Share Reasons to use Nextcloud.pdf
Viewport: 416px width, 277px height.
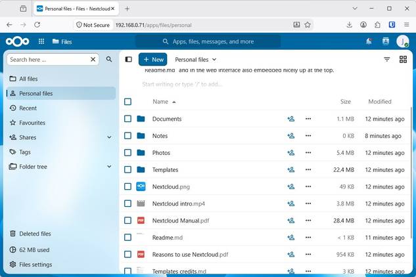291,255
